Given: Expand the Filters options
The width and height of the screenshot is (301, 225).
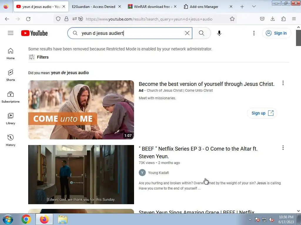Looking at the screenshot, I should click(39, 57).
